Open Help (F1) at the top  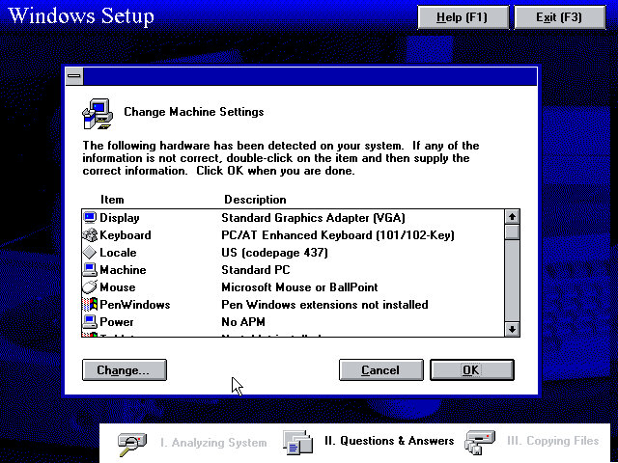(462, 17)
